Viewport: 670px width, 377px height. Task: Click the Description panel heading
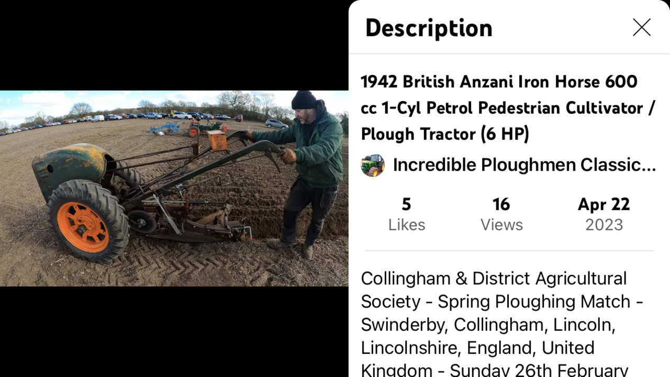point(429,28)
